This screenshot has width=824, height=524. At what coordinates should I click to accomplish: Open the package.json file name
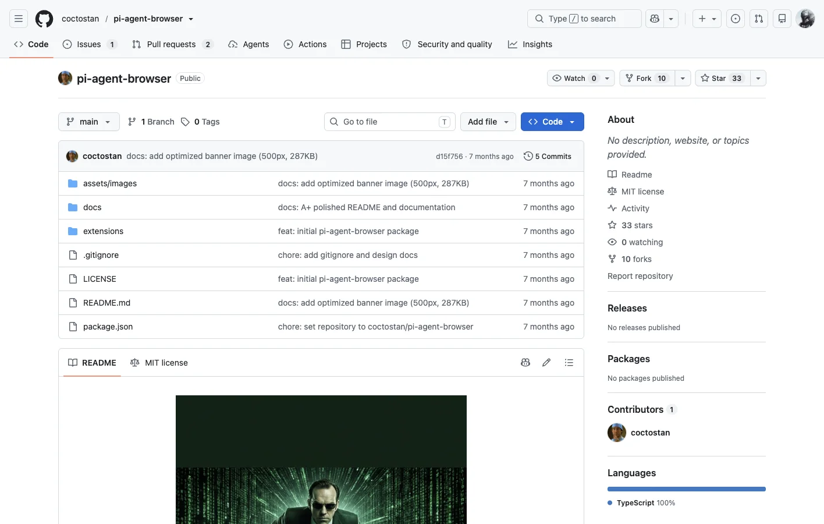click(x=108, y=327)
